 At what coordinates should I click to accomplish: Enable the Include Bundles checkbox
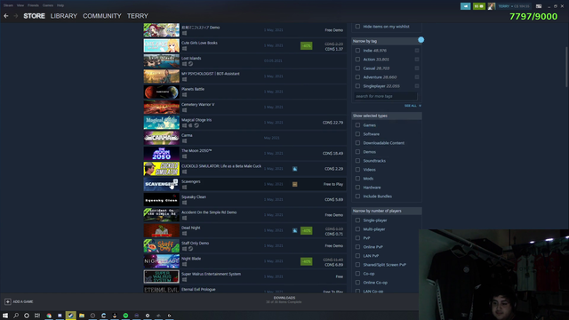(357, 196)
